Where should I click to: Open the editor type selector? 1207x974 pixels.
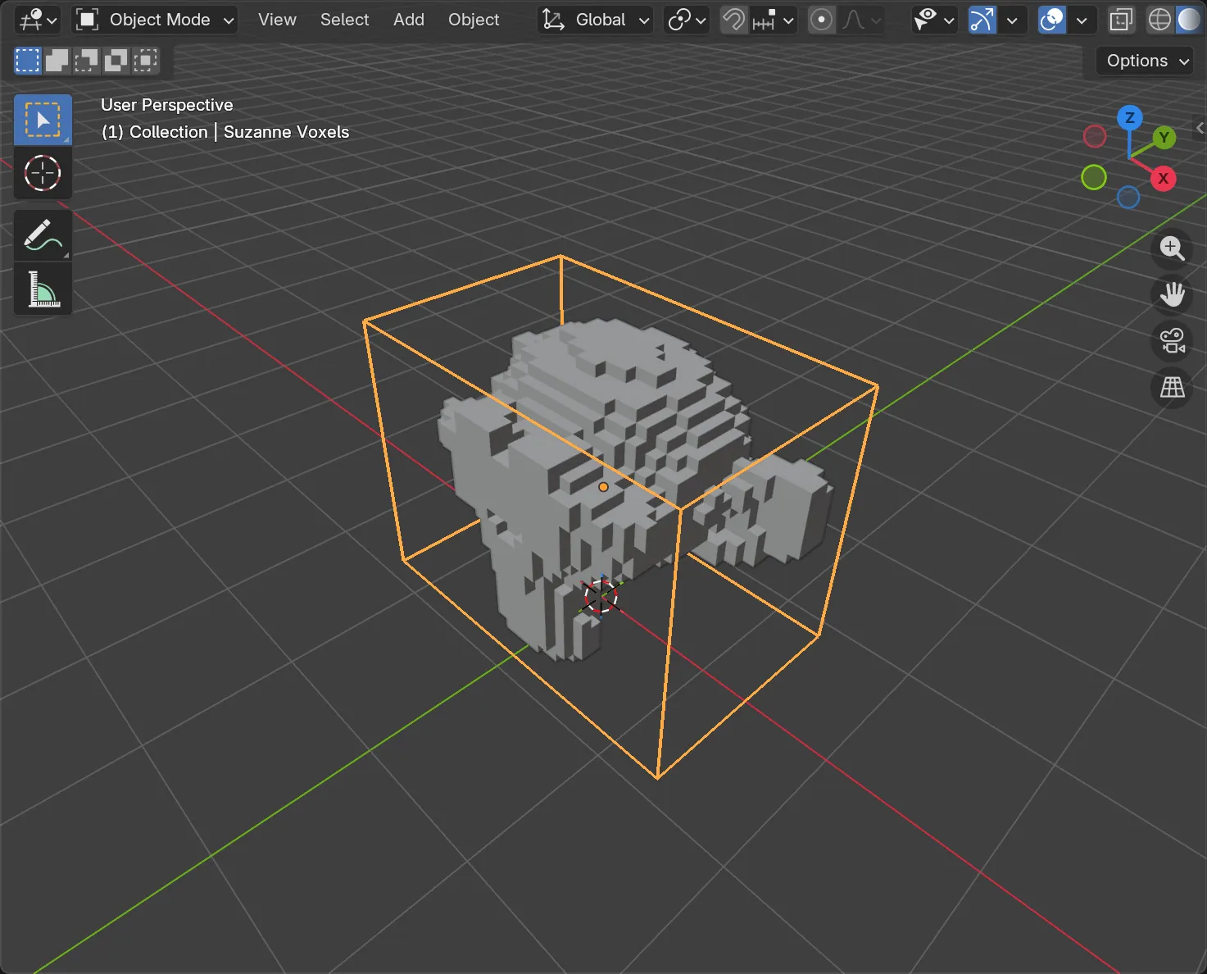tap(38, 20)
